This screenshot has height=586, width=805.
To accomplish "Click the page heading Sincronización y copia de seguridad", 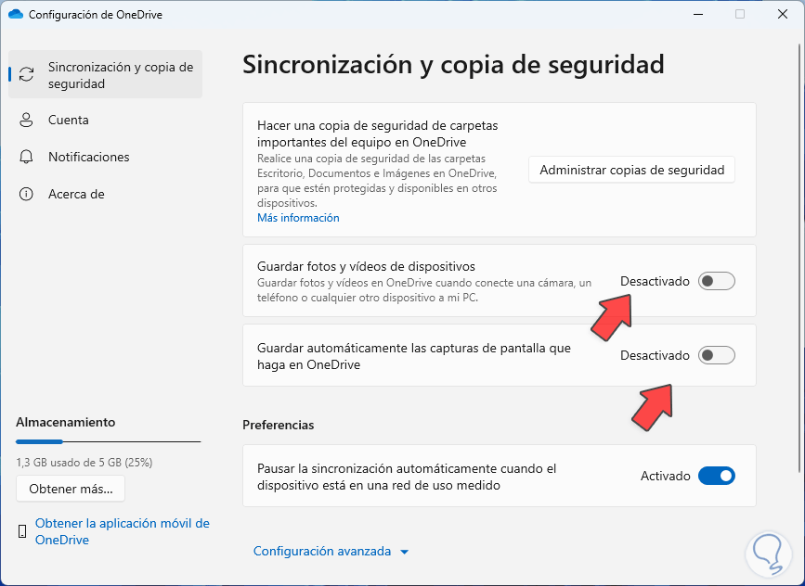I will 453,65.
